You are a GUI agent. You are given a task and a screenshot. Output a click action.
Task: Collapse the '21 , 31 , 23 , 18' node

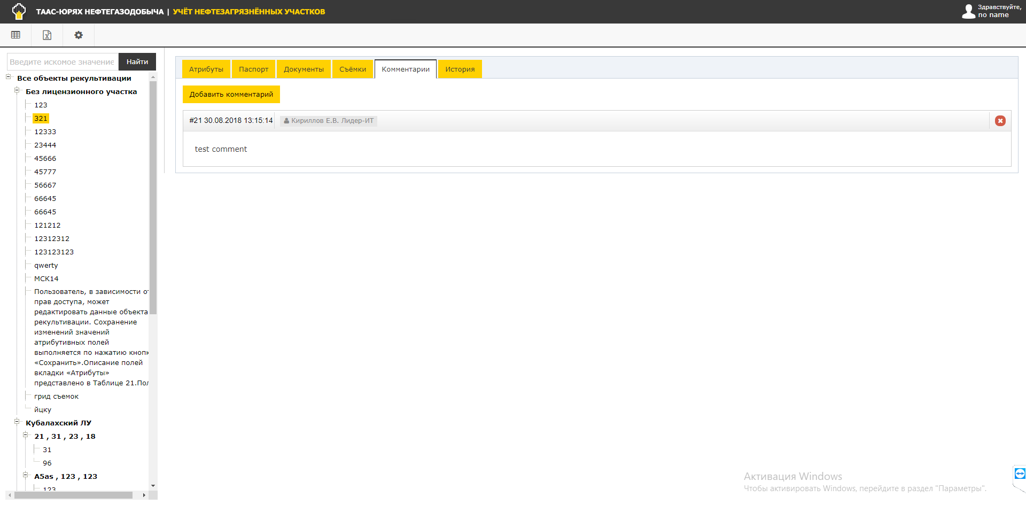(26, 435)
